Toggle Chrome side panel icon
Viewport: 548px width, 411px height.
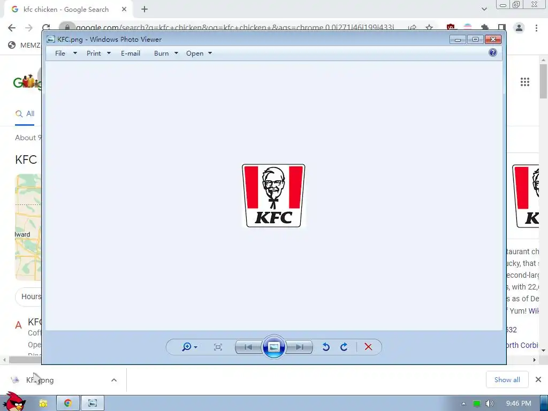502,28
